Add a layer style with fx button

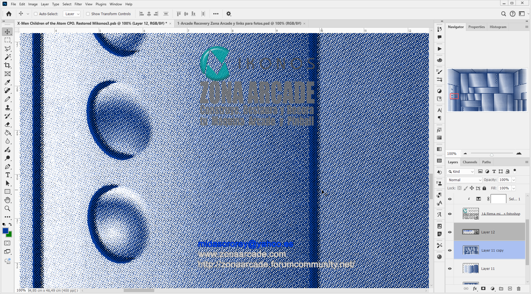(x=475, y=289)
